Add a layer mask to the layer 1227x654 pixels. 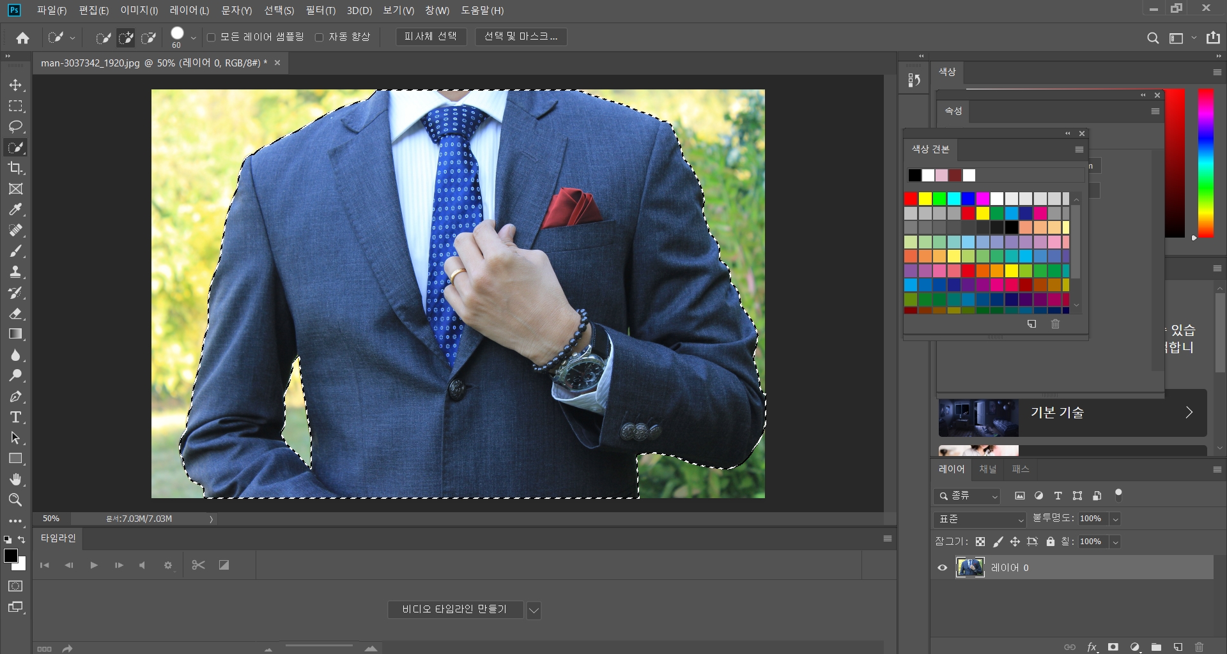(1113, 647)
